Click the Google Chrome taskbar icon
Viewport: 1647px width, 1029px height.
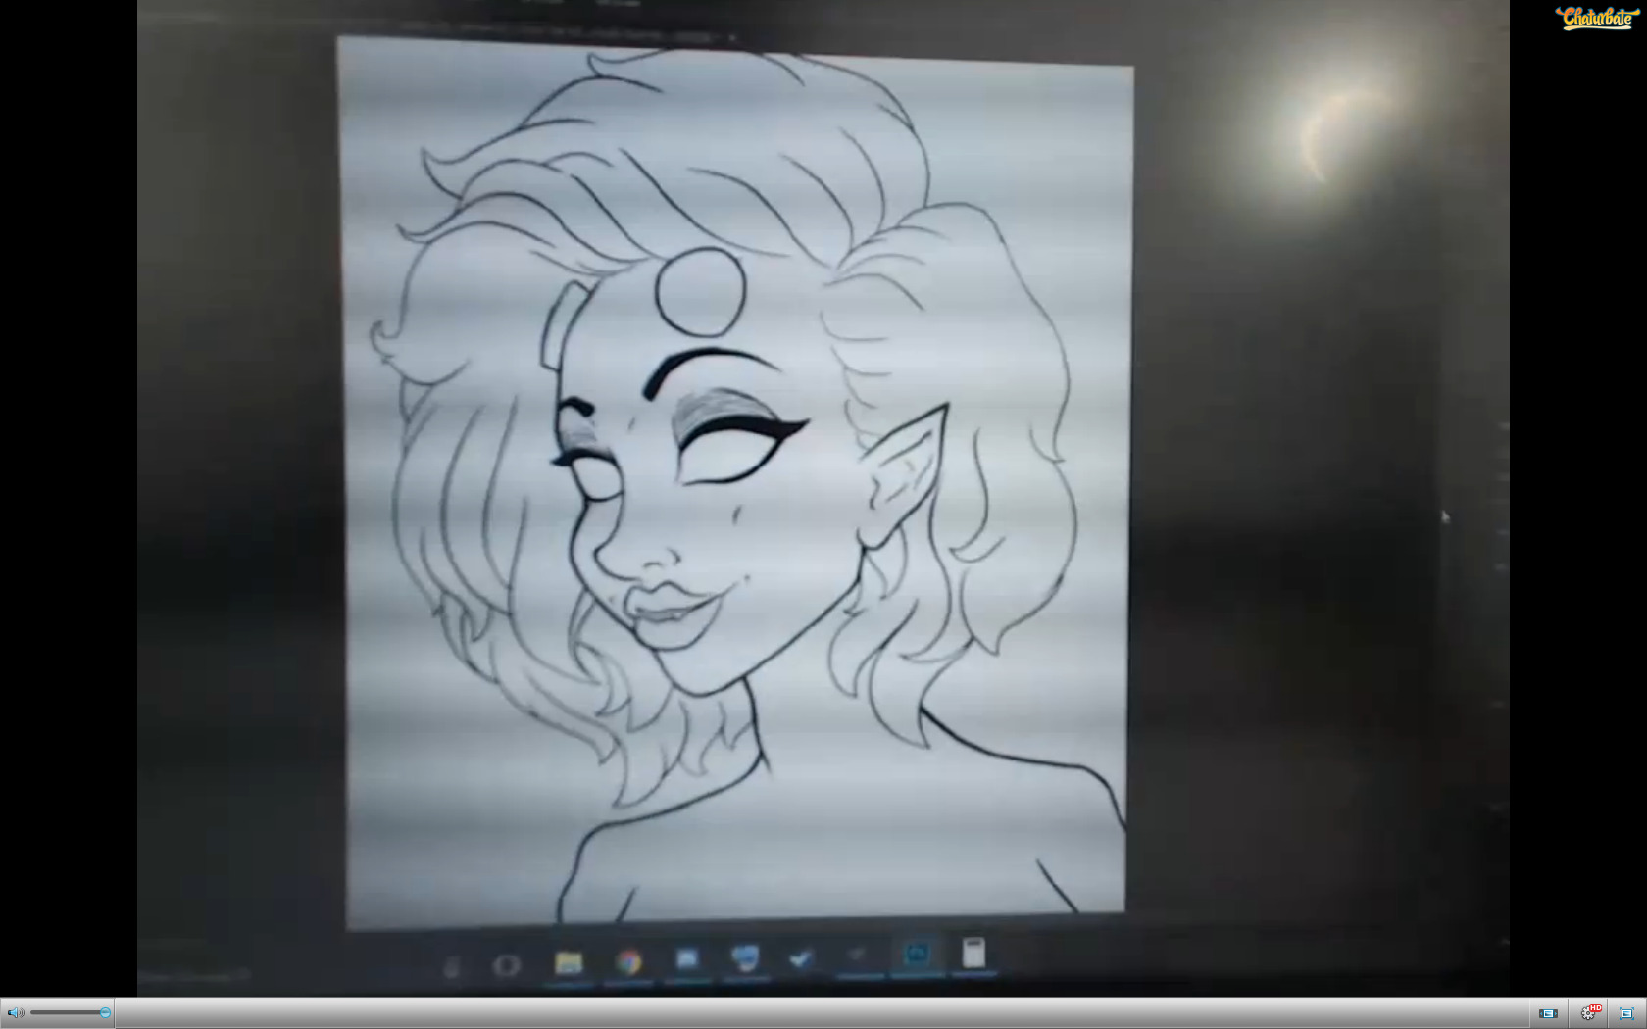[x=628, y=962]
